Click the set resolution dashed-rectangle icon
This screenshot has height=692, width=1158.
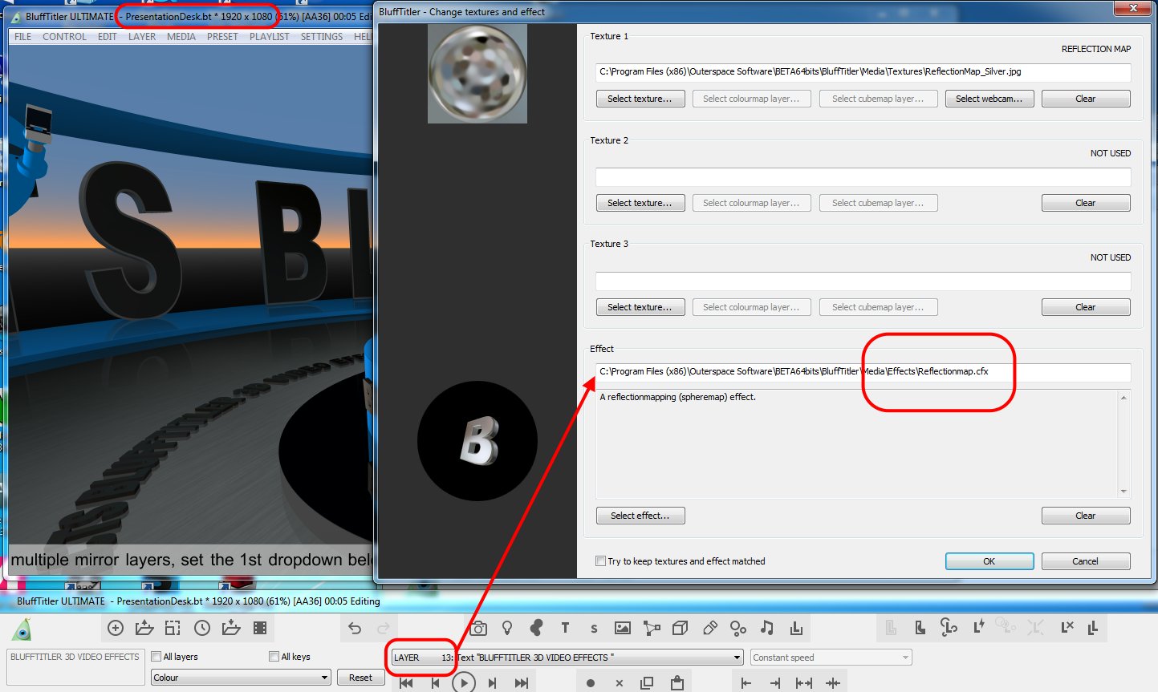pyautogui.click(x=173, y=628)
